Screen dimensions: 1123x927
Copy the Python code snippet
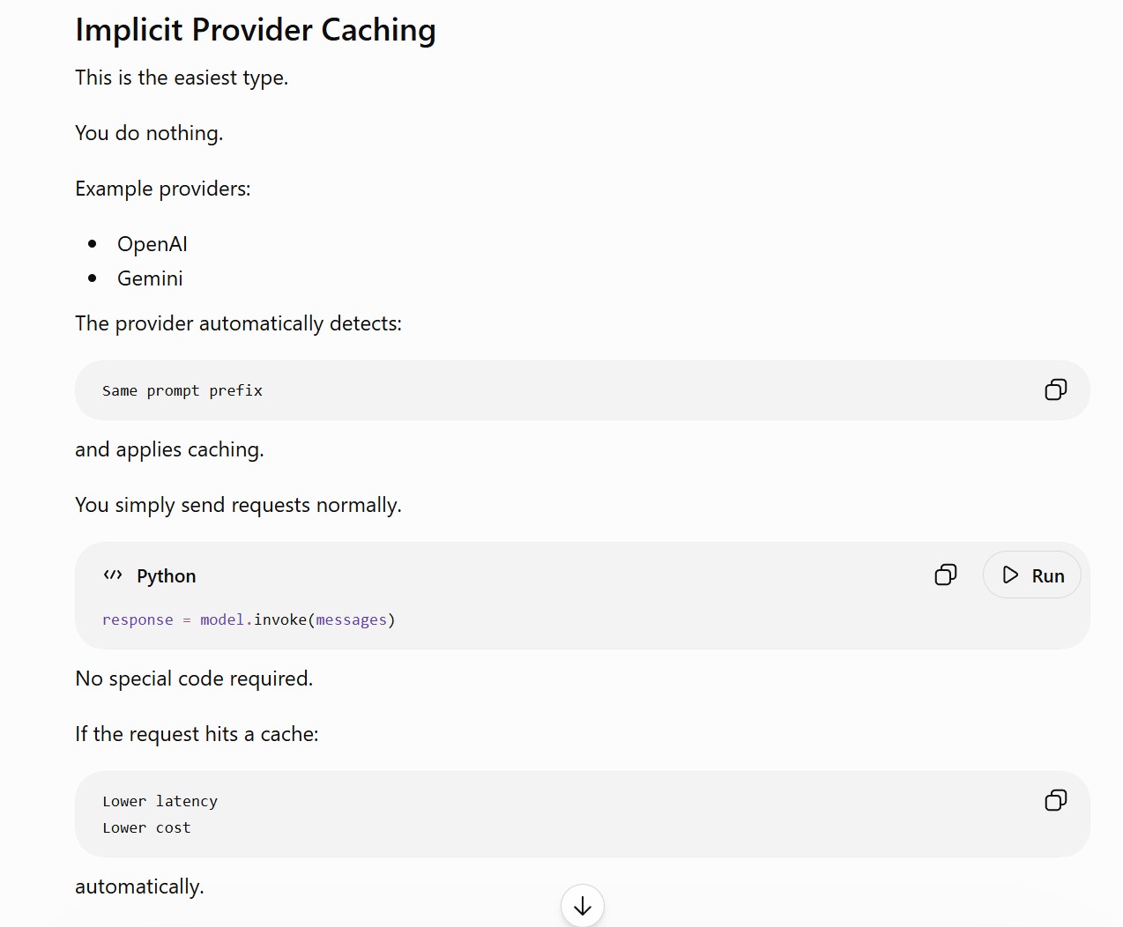[945, 575]
